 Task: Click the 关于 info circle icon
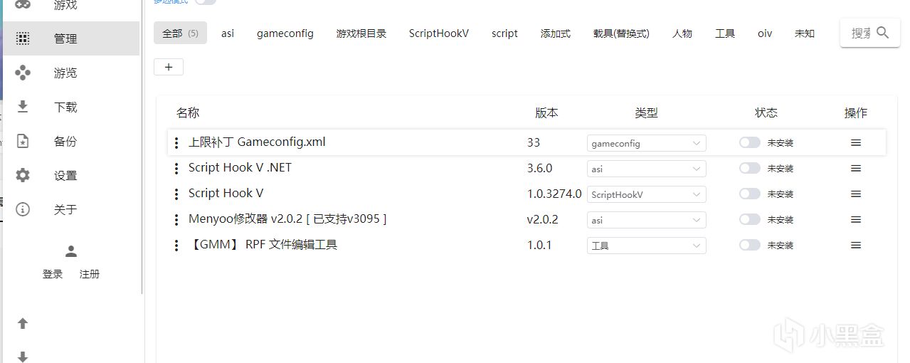[23, 209]
